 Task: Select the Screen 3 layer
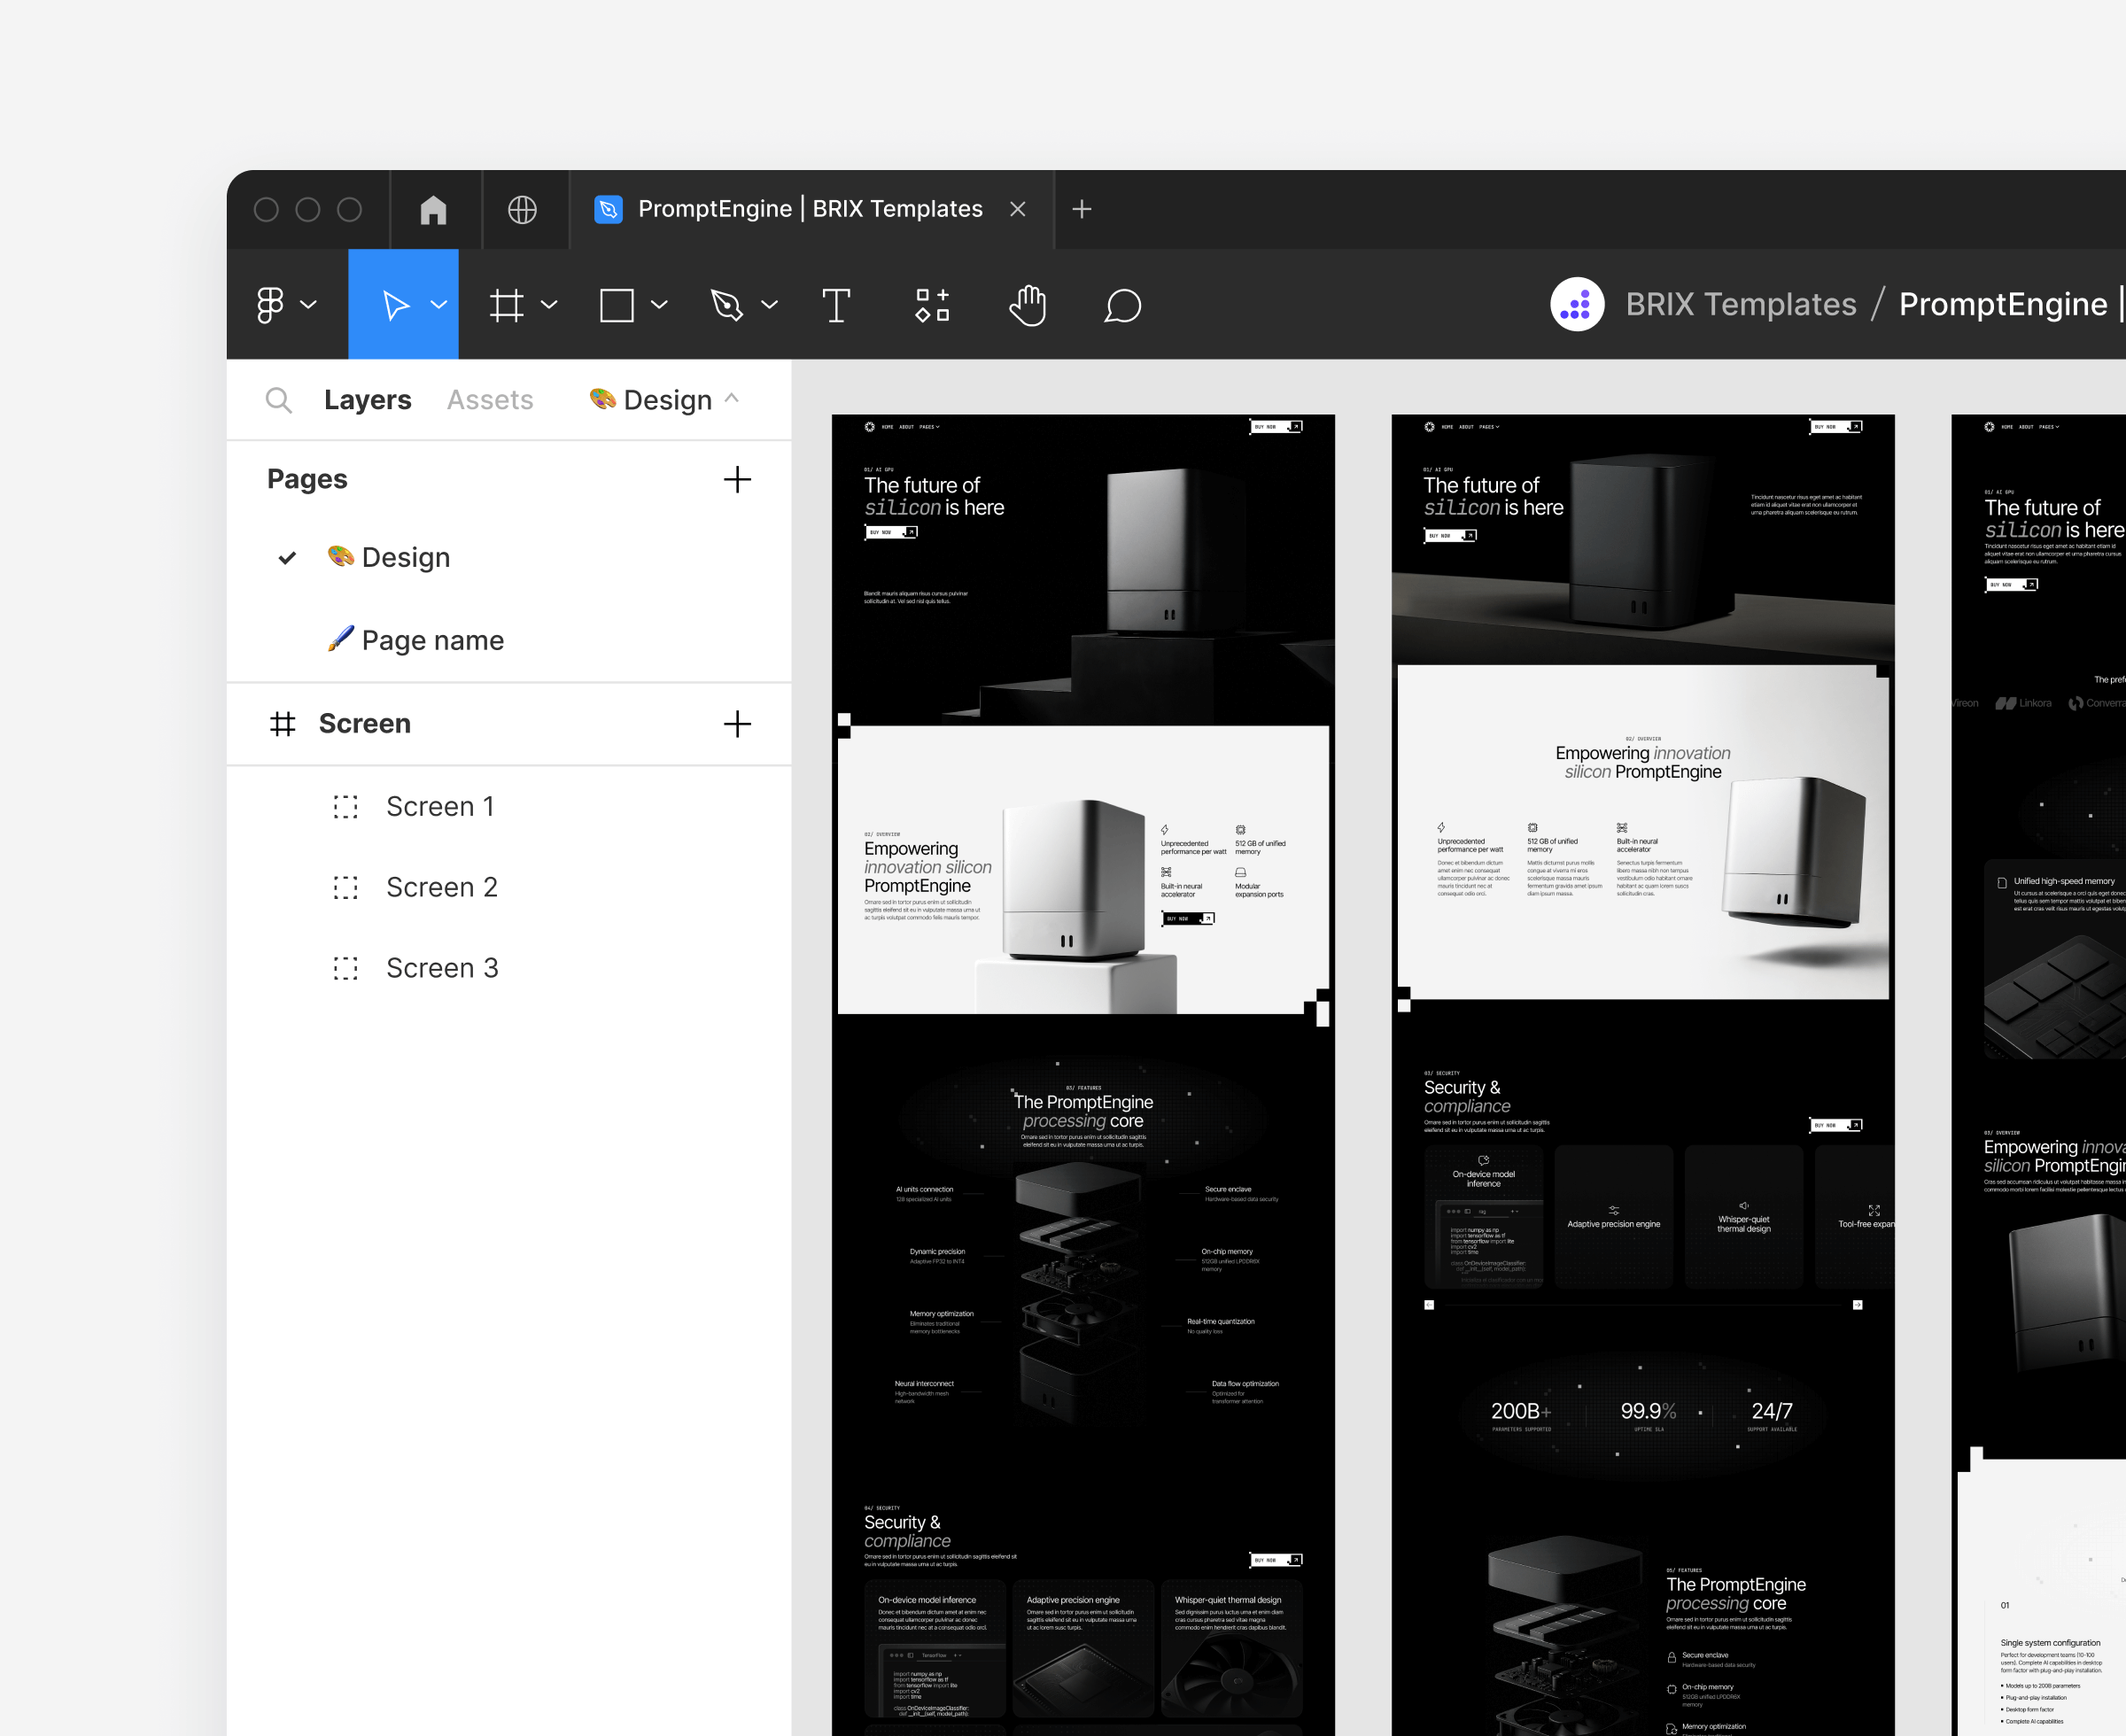pos(442,967)
